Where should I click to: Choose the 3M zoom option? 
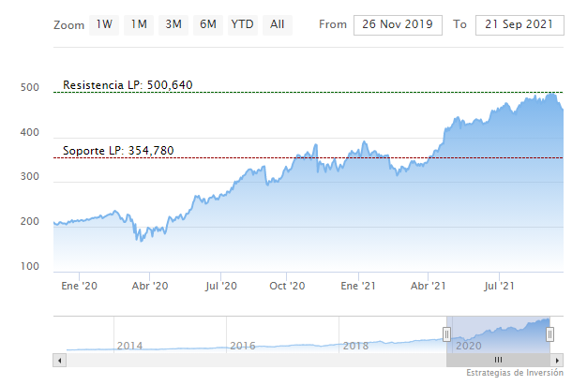click(x=173, y=24)
